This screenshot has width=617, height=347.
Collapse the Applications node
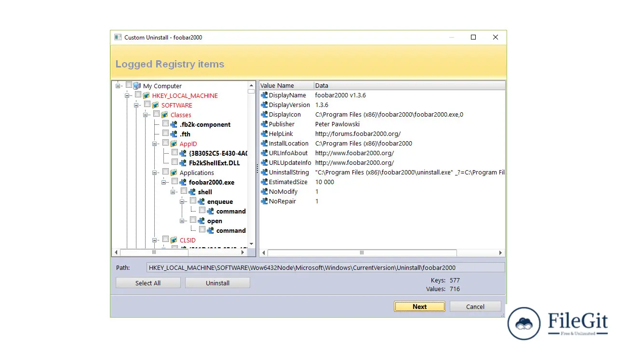coord(155,173)
